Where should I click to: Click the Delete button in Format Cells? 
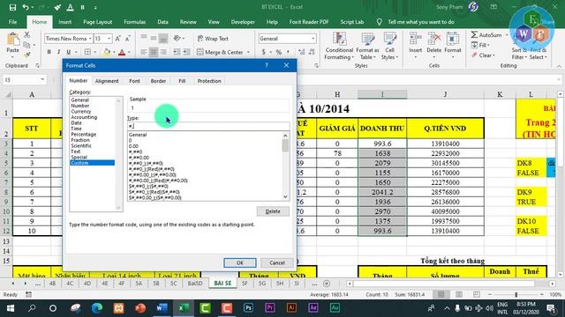pyautogui.click(x=273, y=211)
